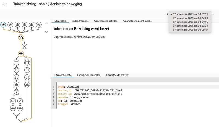Viewport: 219px width, 127px height.
Task: Open the Automatisering configuratie tab
Action: click(137, 21)
